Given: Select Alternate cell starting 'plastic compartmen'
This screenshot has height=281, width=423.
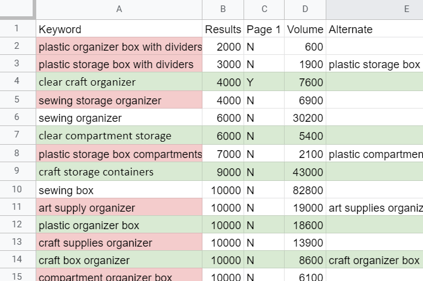Looking at the screenshot, I should (375, 153).
